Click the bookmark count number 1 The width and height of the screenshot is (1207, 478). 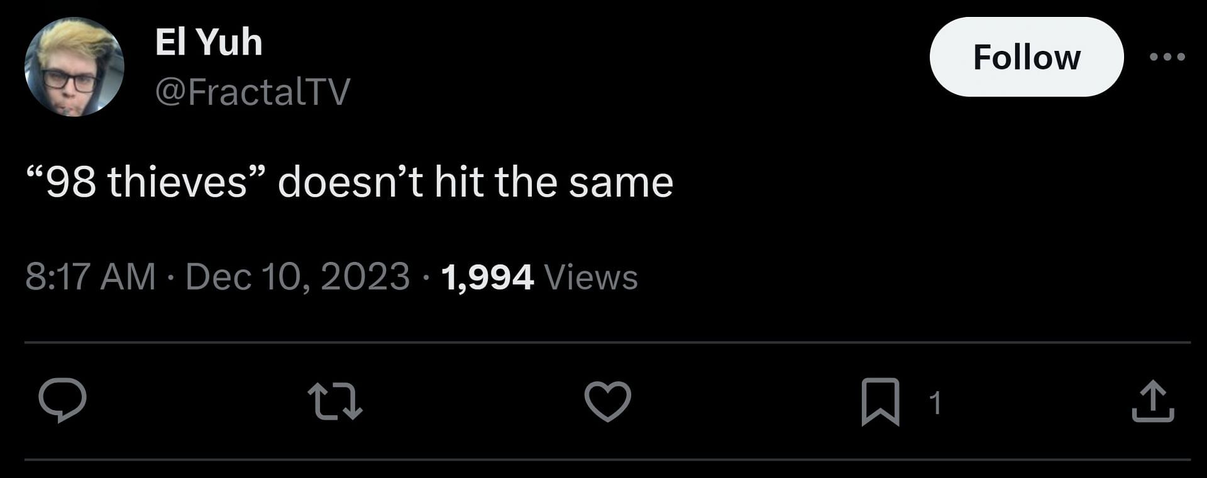(x=935, y=403)
